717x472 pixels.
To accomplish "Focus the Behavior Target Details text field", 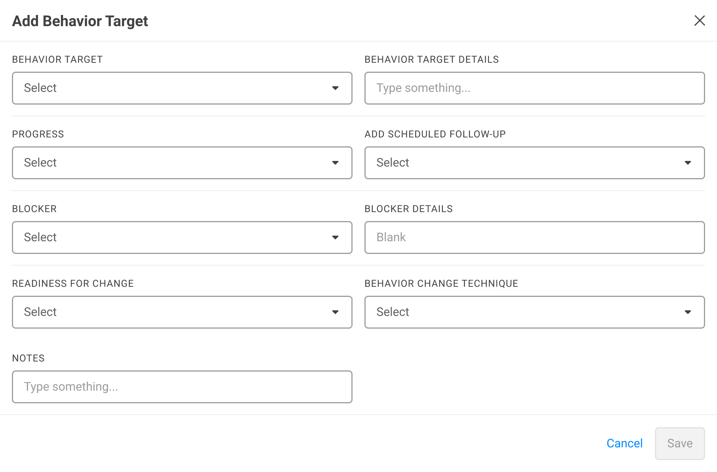I will (534, 88).
